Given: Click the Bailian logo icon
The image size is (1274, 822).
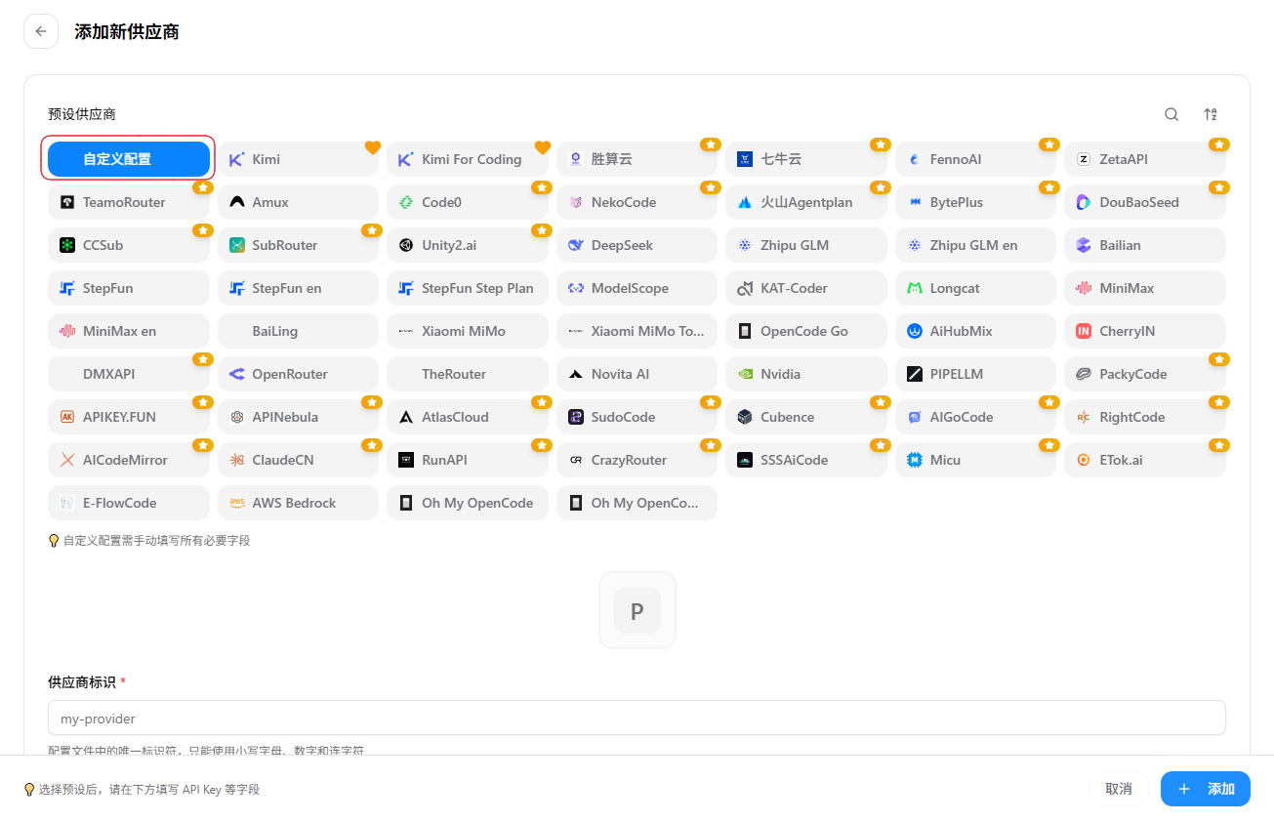Looking at the screenshot, I should [1084, 245].
